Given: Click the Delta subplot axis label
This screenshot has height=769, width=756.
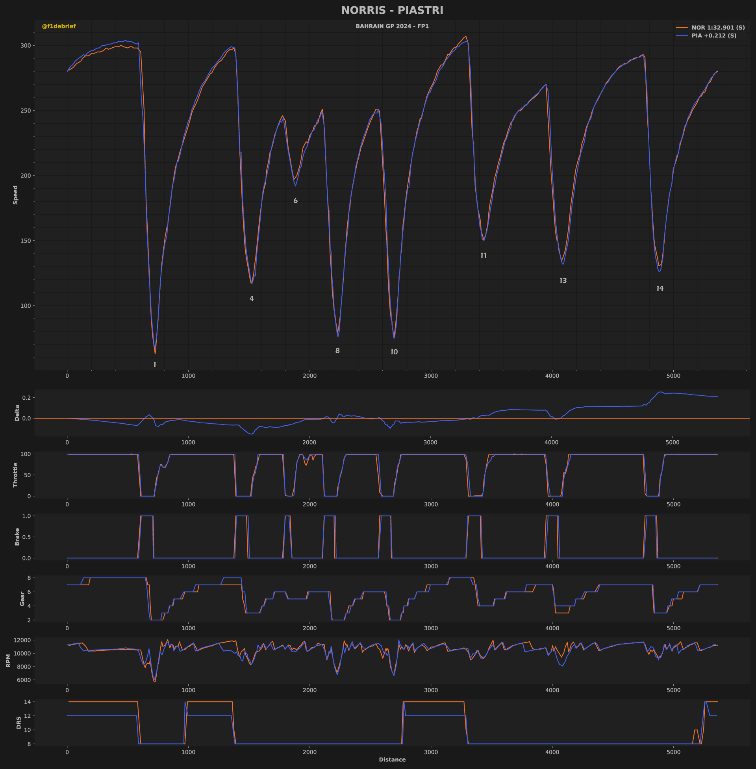Looking at the screenshot, I should 17,413.
